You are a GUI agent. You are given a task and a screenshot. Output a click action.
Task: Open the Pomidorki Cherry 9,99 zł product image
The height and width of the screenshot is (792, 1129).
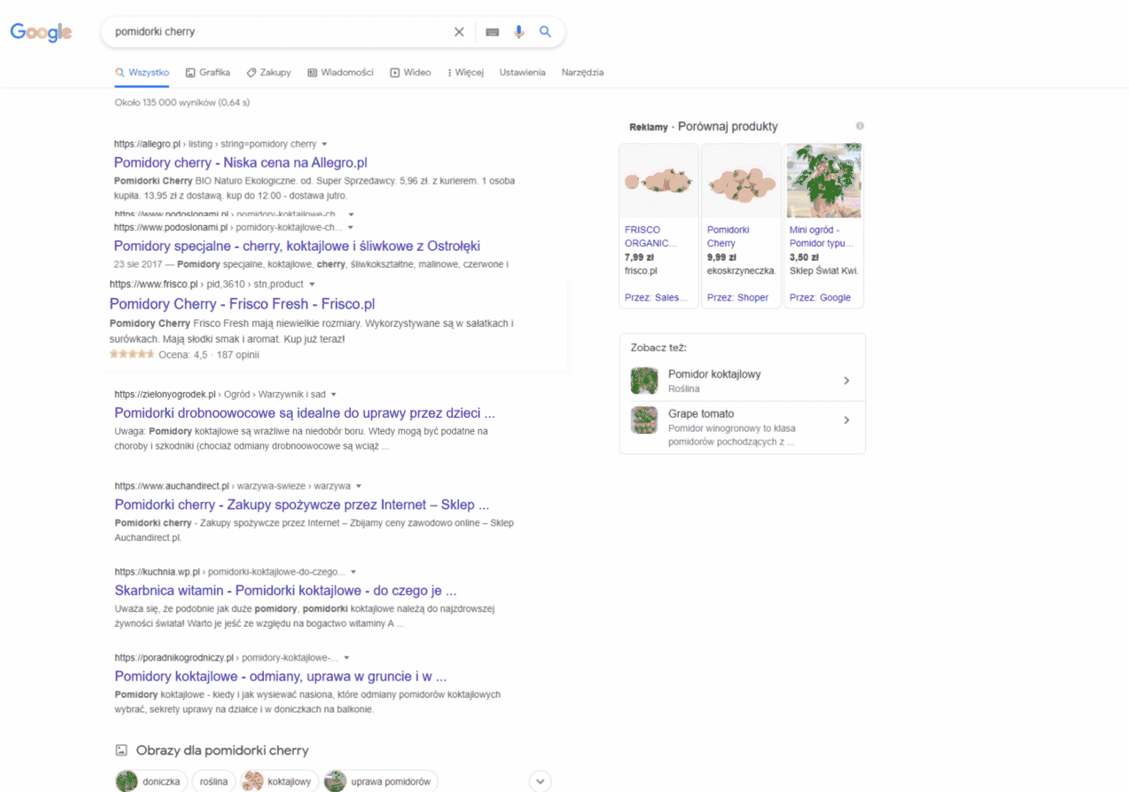pos(741,181)
